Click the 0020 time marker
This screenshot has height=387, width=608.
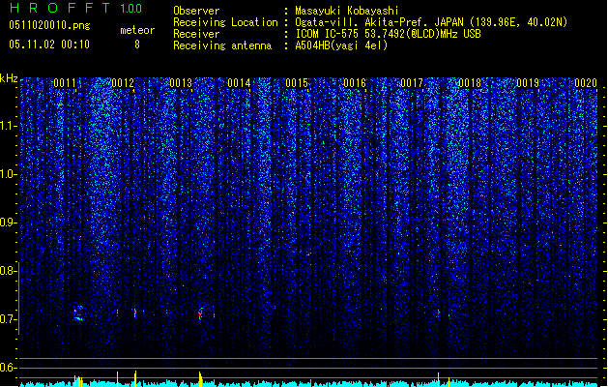[x=586, y=83]
